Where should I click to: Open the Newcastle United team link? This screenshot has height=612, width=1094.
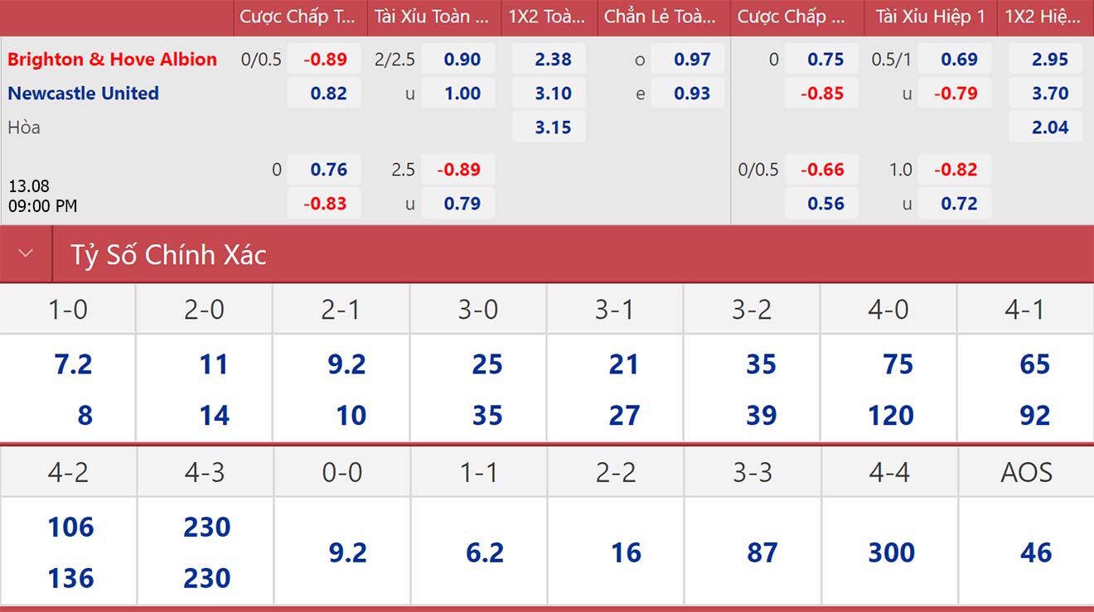pos(83,94)
